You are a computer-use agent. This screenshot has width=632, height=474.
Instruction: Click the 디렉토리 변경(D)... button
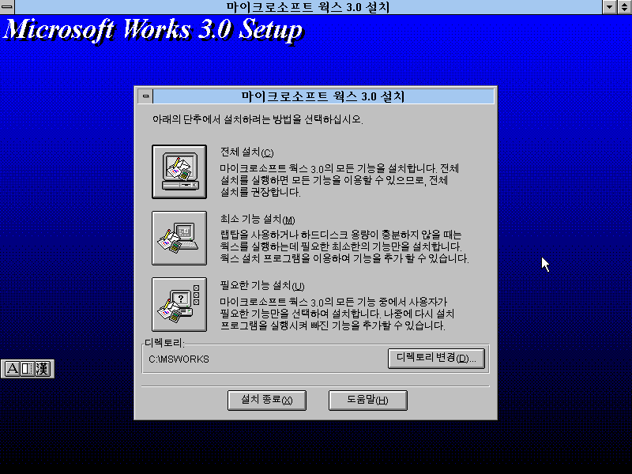click(x=436, y=359)
